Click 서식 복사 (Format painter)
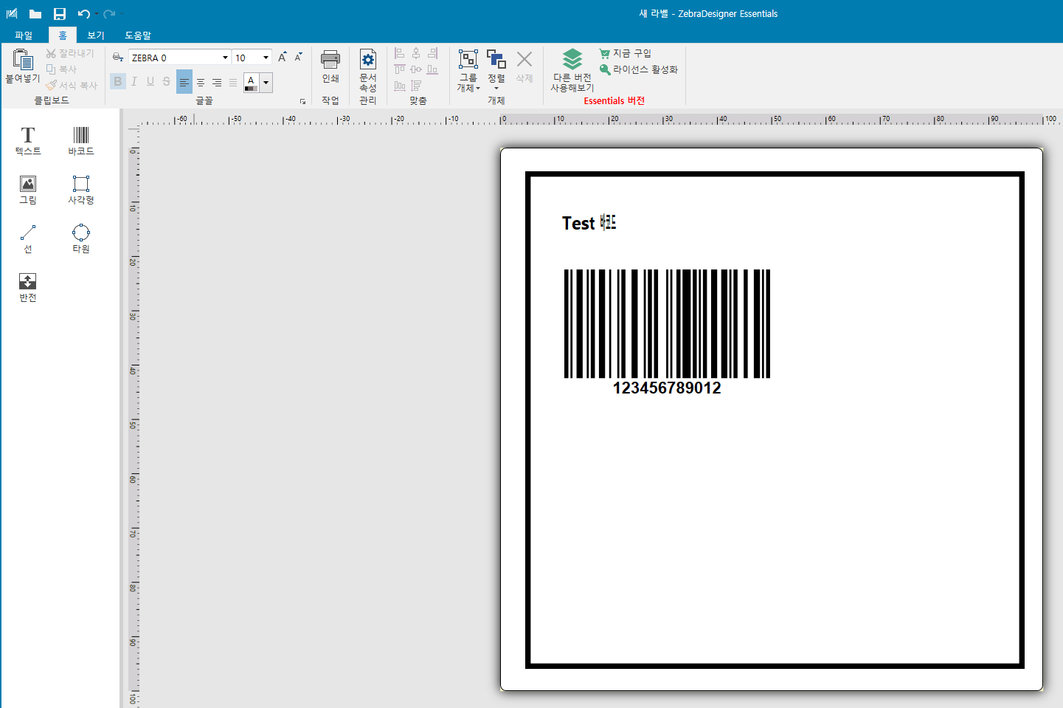Screen dimensions: 1063x708 tap(72, 86)
